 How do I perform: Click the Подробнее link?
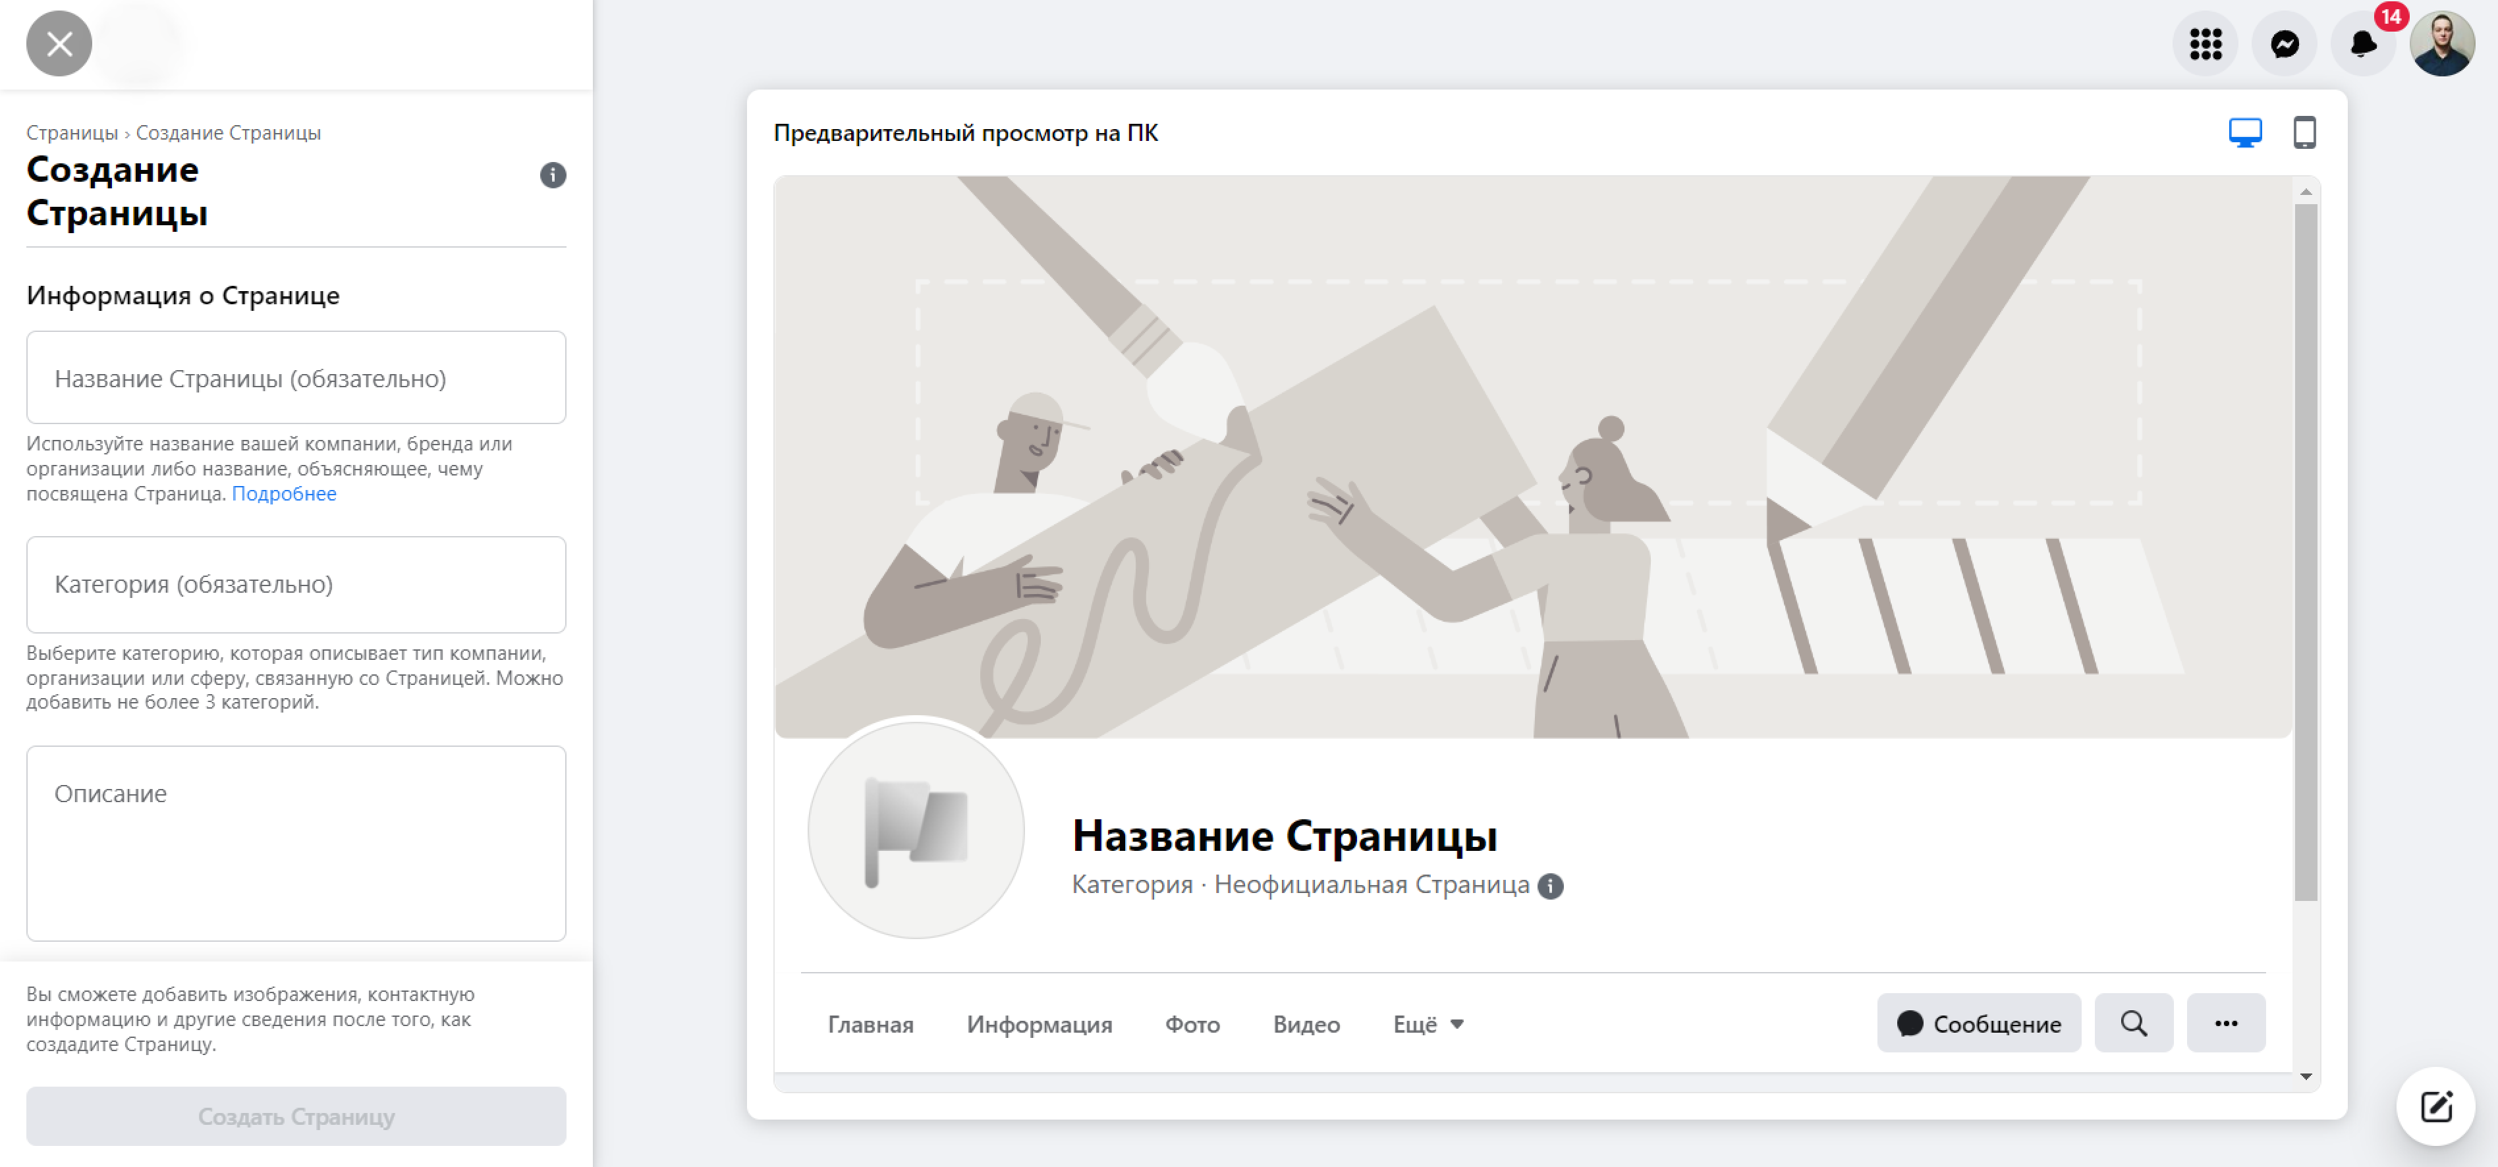point(283,493)
